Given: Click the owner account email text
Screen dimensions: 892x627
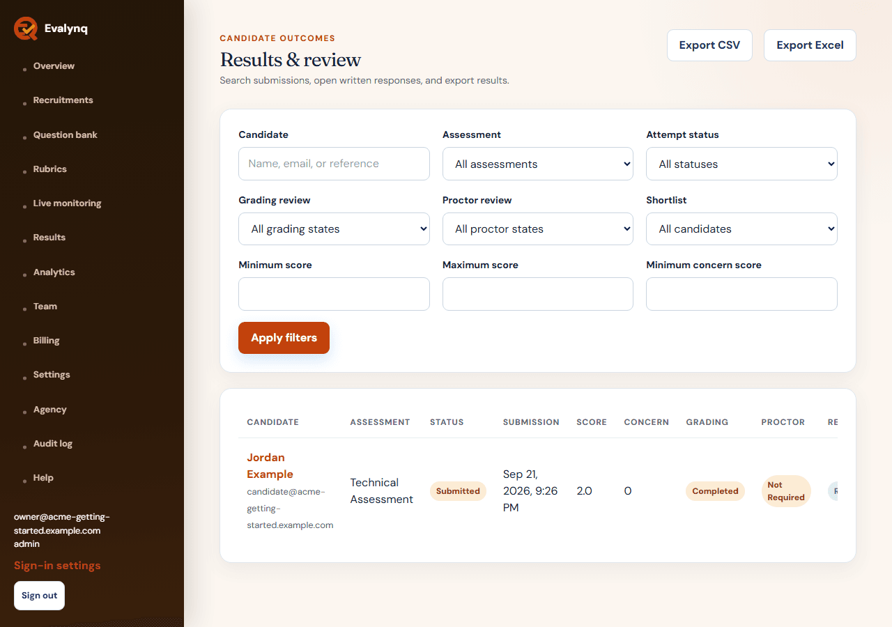Looking at the screenshot, I should (x=62, y=524).
